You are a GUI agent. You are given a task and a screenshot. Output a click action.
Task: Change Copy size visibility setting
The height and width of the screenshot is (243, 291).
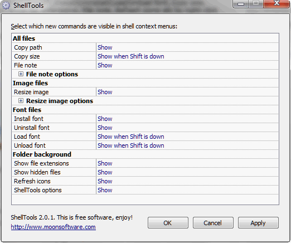point(187,56)
